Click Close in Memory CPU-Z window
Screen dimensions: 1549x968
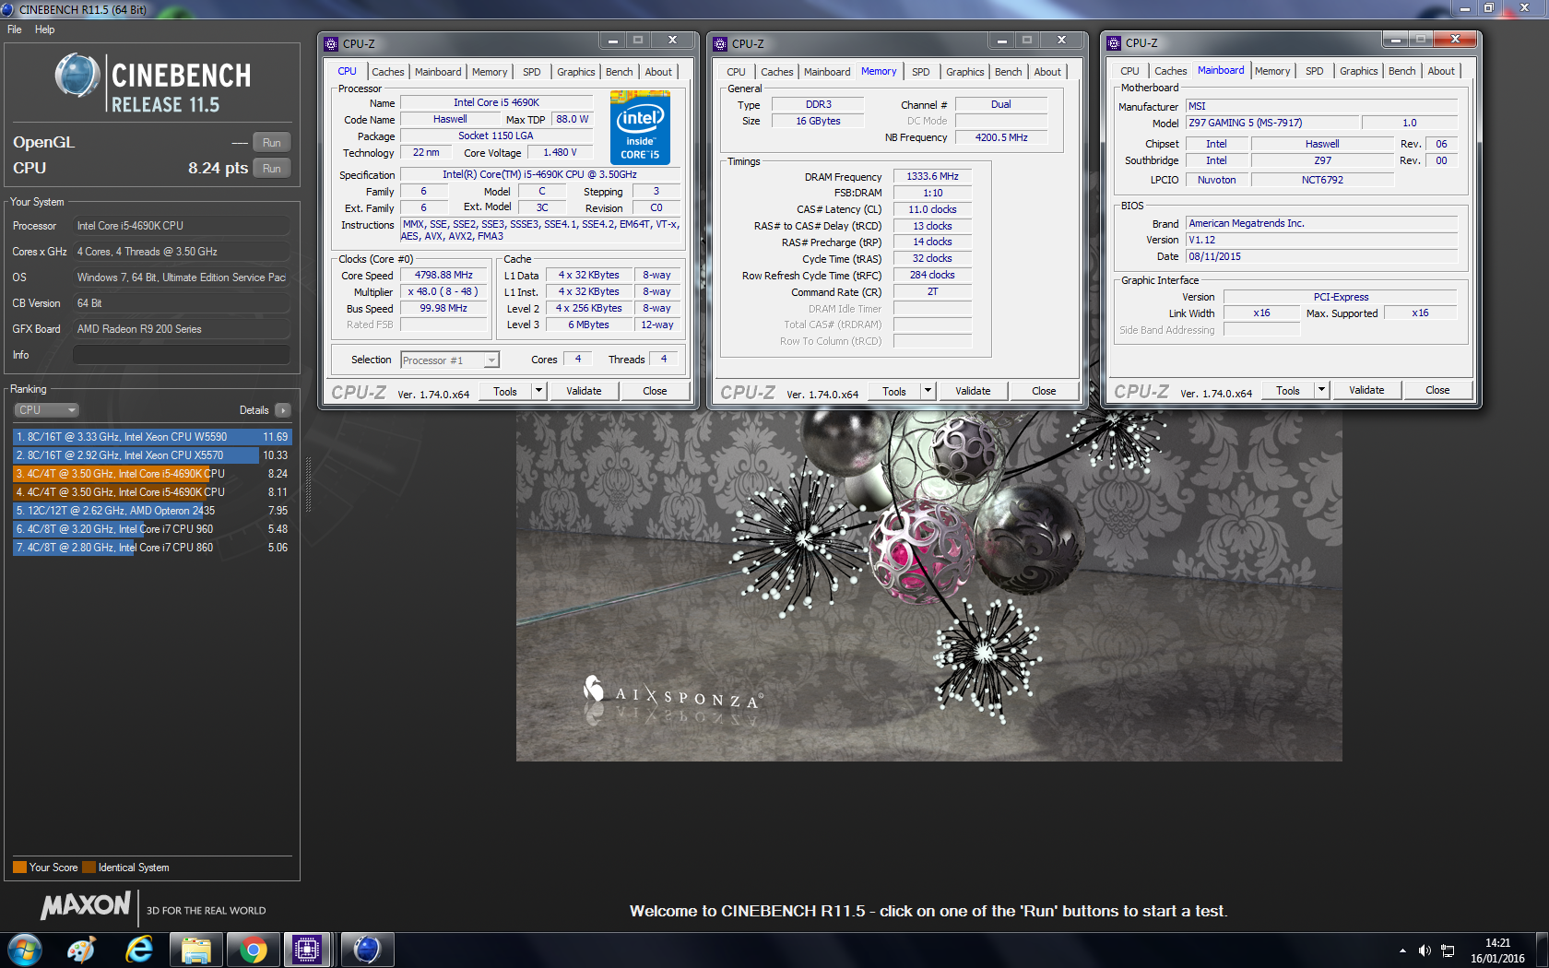pos(1044,391)
